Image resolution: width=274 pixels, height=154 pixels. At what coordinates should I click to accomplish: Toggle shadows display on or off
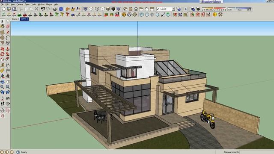[x=198, y=9]
